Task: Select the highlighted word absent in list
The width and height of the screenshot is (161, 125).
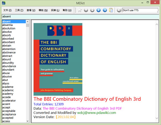Action: pyautogui.click(x=14, y=21)
